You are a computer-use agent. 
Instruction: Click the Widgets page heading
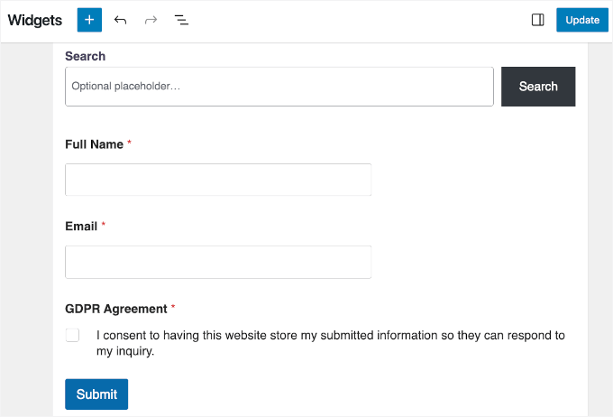tap(34, 20)
